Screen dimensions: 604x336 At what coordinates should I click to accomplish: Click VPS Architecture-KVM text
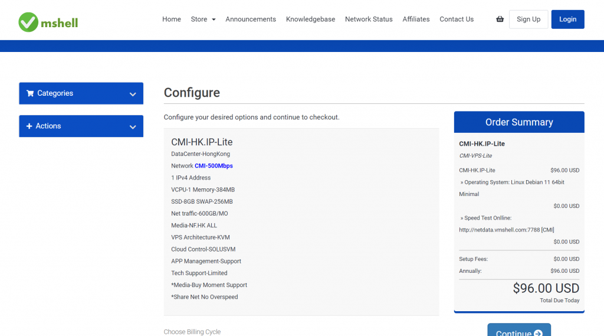pyautogui.click(x=201, y=237)
